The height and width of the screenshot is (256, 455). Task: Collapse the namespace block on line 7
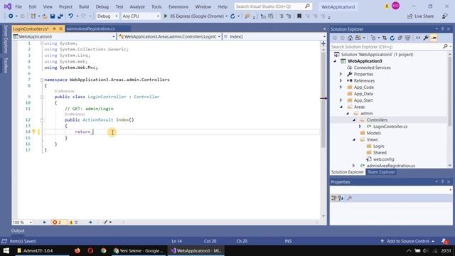coord(42,80)
